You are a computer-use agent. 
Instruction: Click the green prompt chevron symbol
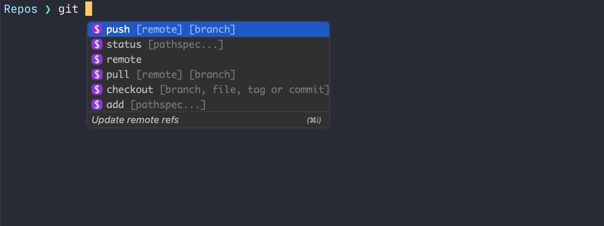point(48,9)
